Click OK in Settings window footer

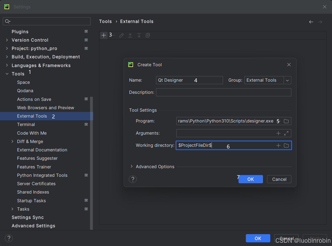[258, 238]
